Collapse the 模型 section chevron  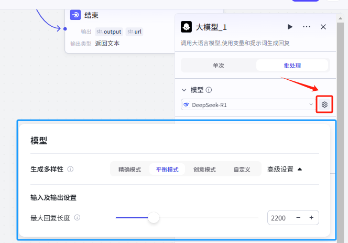(x=184, y=90)
